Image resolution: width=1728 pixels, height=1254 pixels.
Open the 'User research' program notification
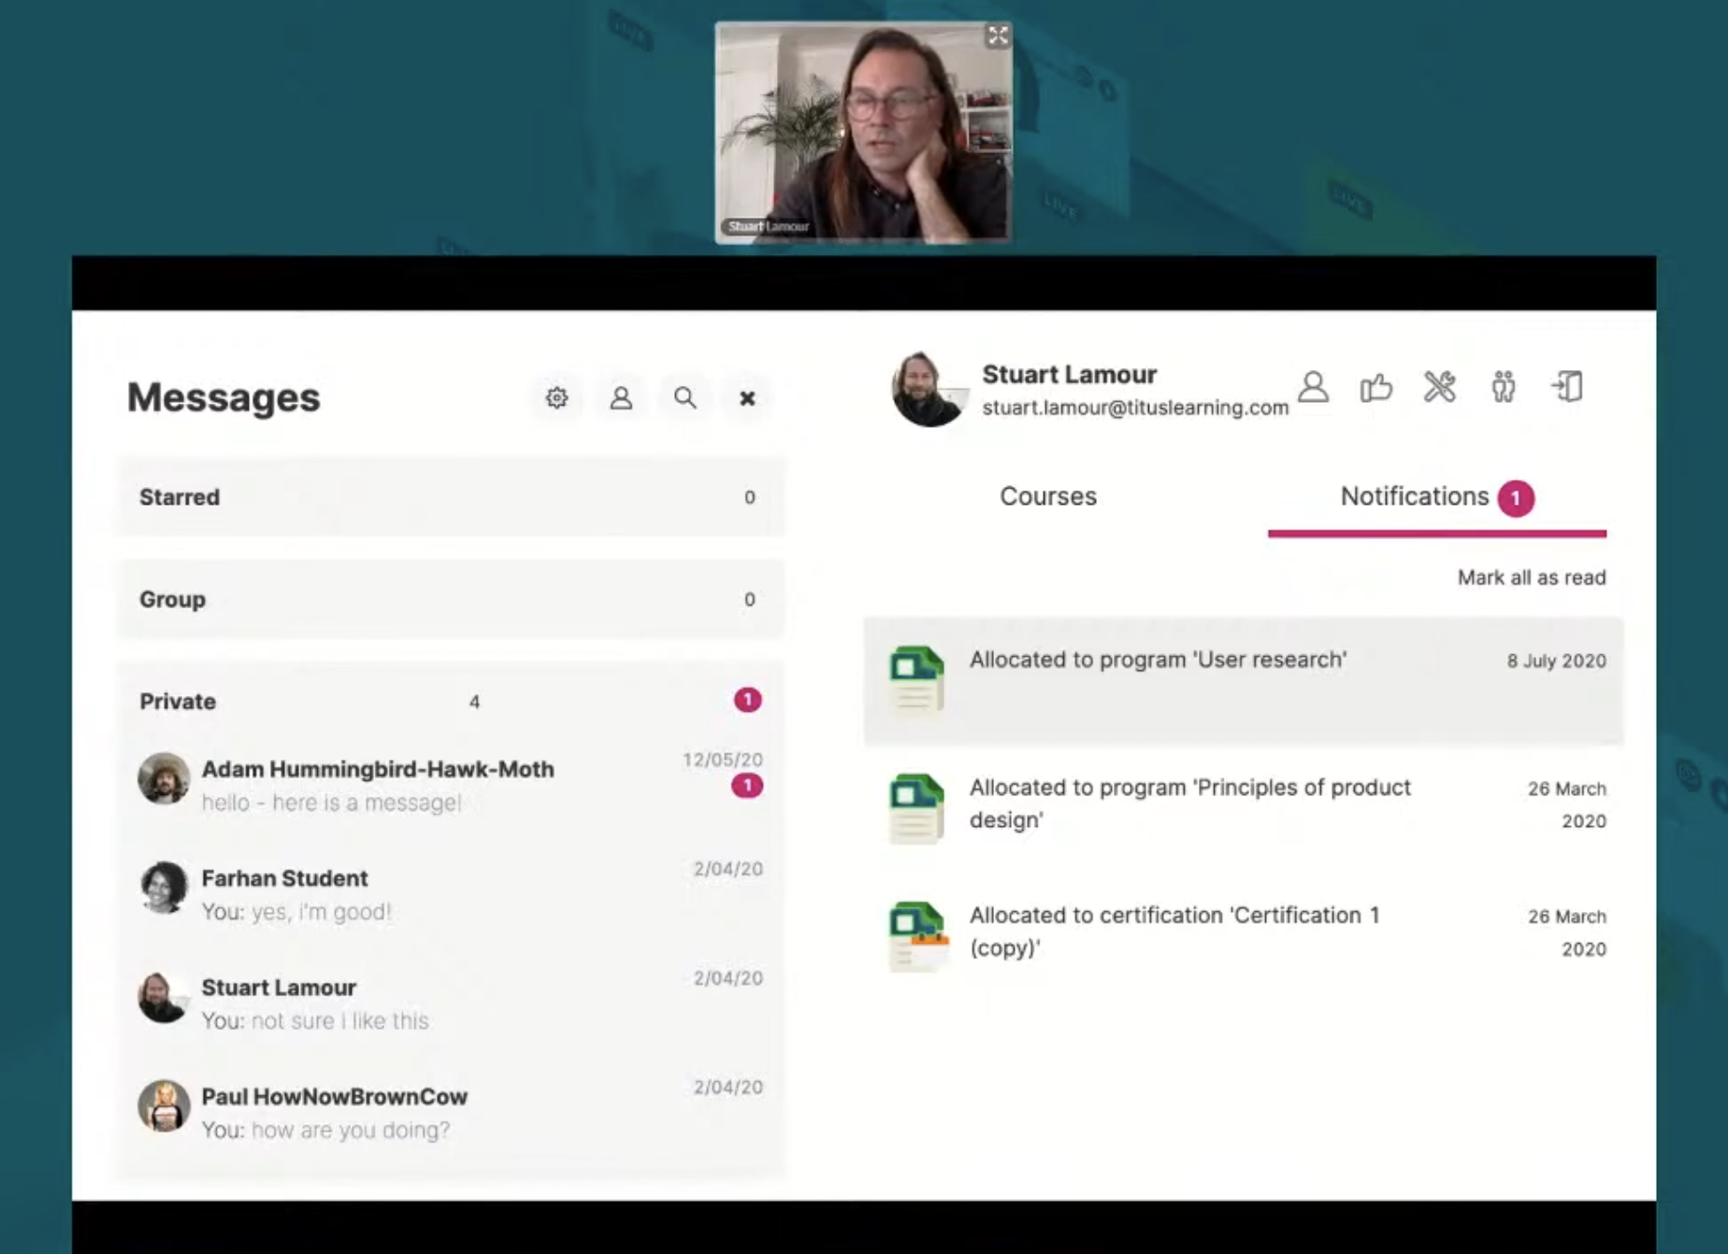pyautogui.click(x=1244, y=680)
